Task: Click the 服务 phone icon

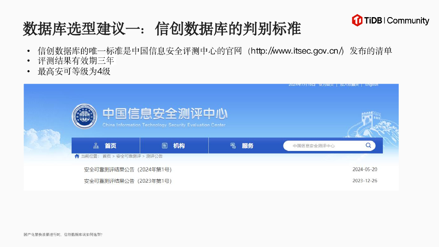Action: click(232, 145)
